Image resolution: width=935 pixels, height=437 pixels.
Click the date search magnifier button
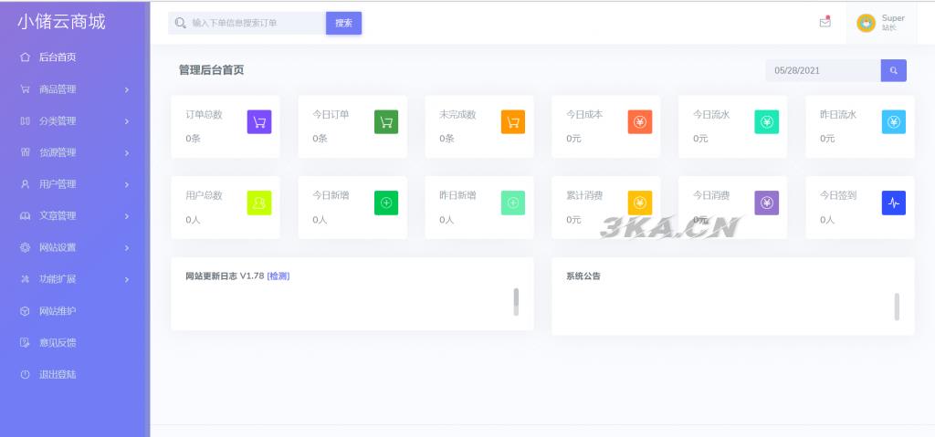[x=894, y=70]
